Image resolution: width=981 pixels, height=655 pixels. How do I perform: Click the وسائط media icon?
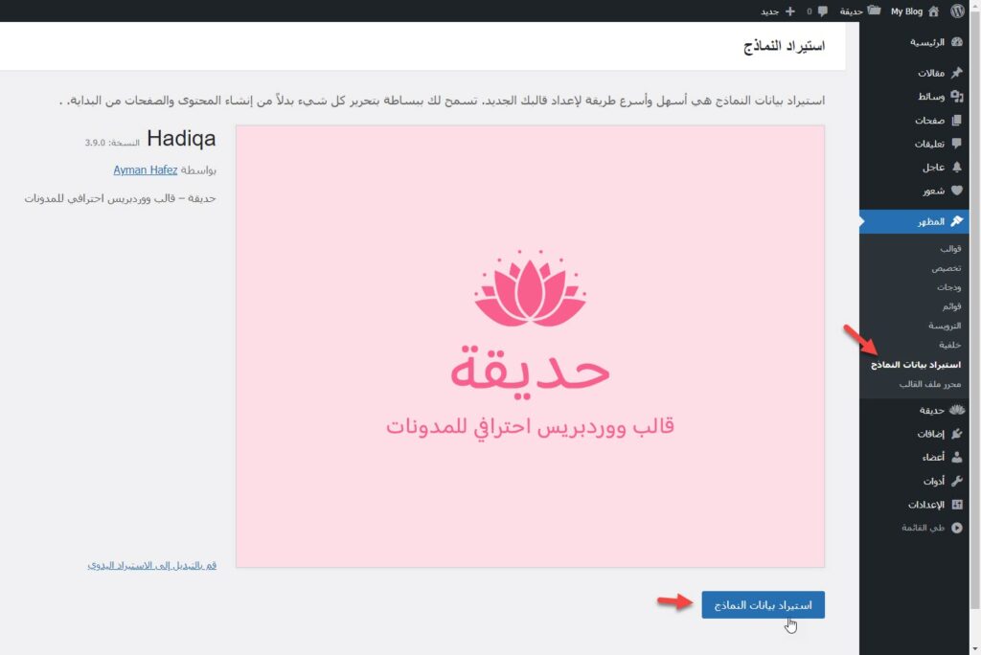pos(957,97)
